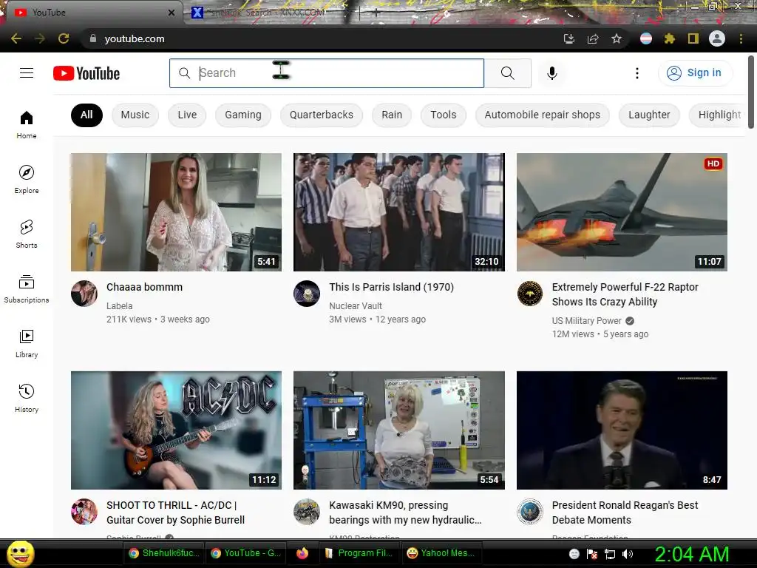Image resolution: width=757 pixels, height=568 pixels.
Task: Open President Ronald Reagan's Best Debate title
Action: coord(625,513)
